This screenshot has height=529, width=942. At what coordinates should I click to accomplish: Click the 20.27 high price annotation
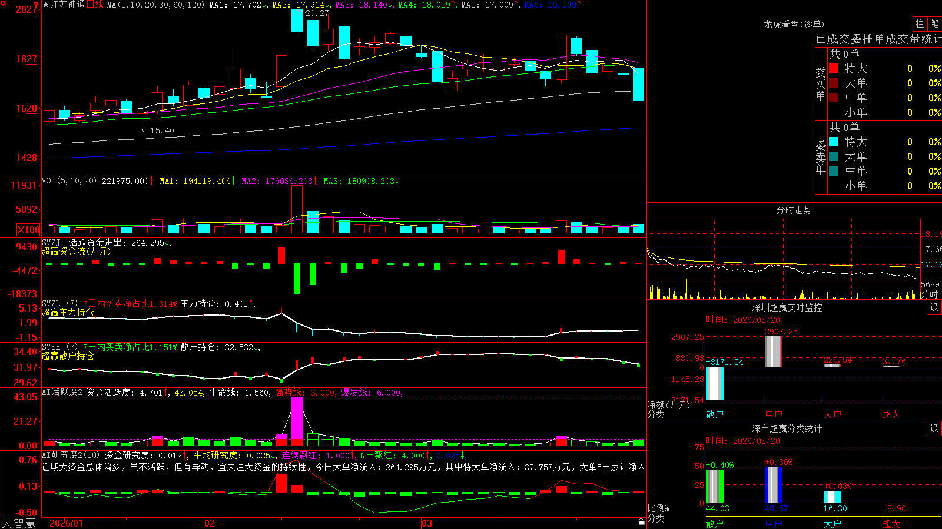[316, 13]
